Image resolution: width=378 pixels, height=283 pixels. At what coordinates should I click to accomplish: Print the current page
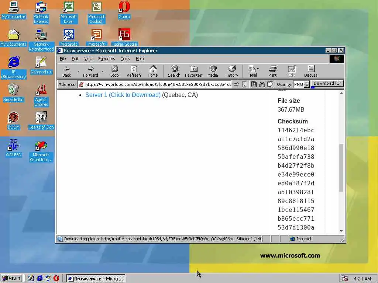coord(272,71)
